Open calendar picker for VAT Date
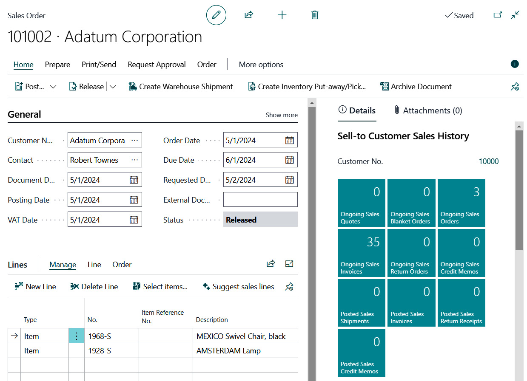527x381 pixels. click(134, 220)
